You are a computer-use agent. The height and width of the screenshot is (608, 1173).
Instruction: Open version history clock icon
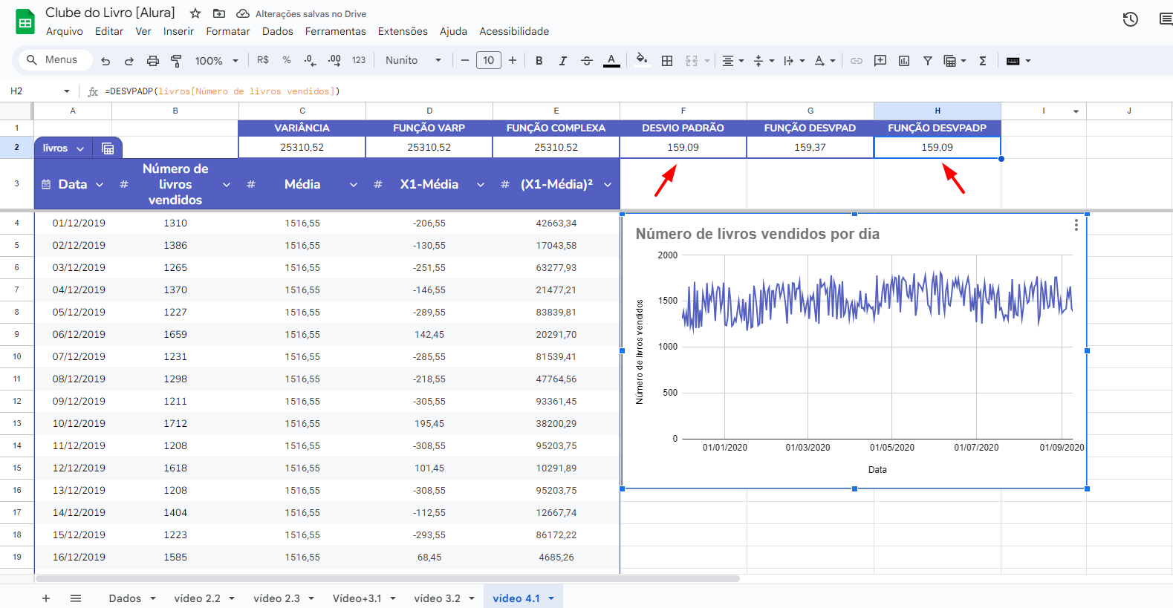pos(1131,19)
